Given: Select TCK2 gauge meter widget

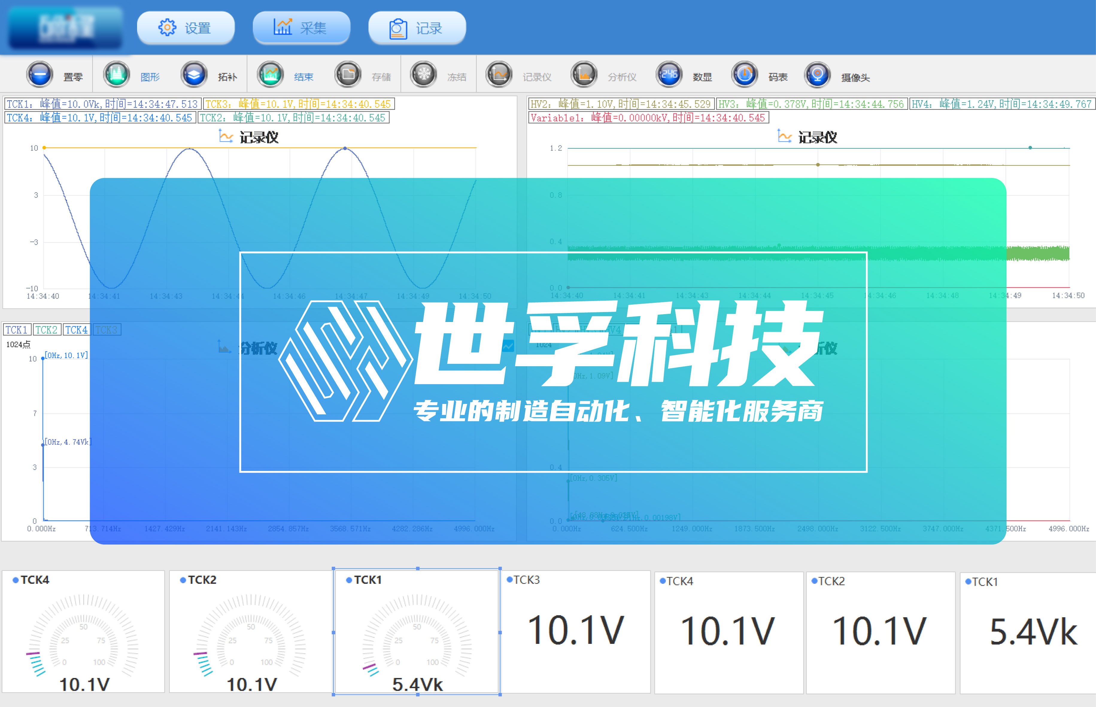Looking at the screenshot, I should 250,632.
